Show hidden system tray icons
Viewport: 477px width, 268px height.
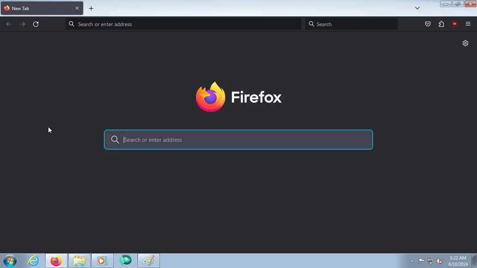[412, 261]
